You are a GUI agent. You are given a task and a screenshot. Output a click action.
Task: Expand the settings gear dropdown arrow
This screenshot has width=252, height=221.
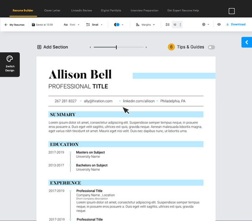point(208,24)
